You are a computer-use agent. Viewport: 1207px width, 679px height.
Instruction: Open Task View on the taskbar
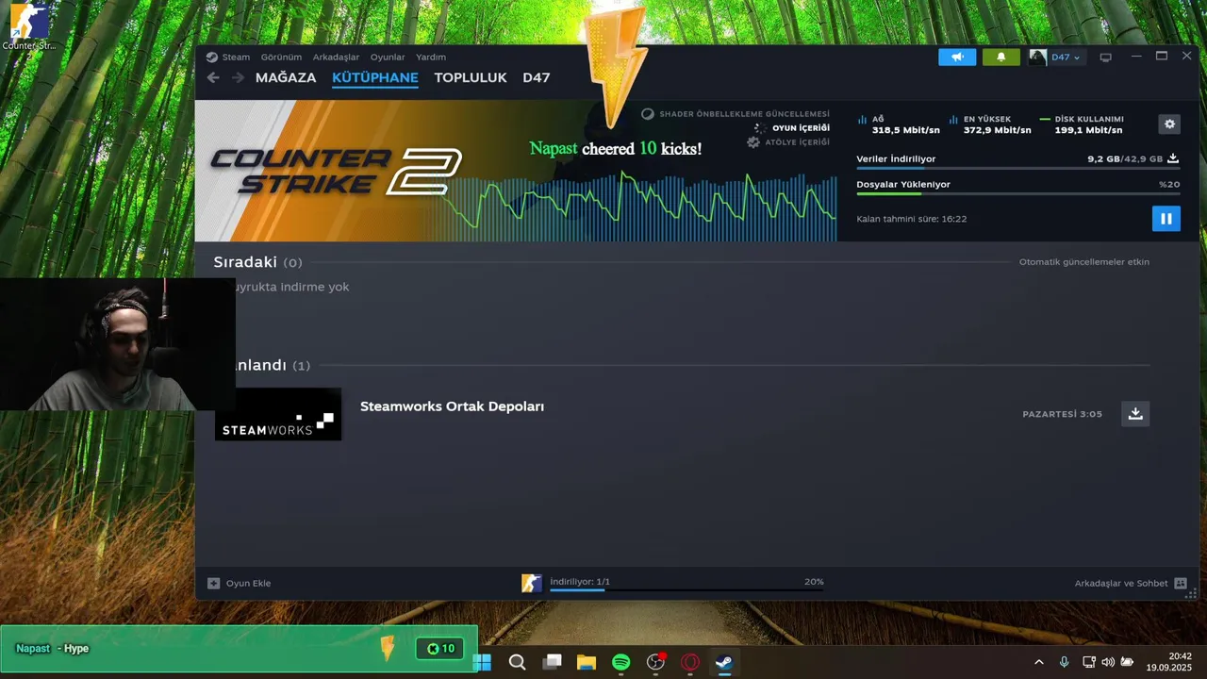(552, 662)
